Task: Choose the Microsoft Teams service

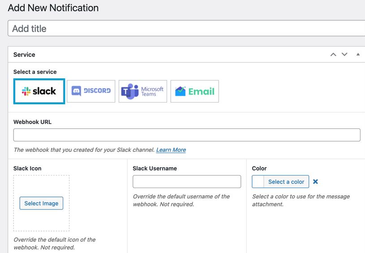Action: tap(143, 91)
